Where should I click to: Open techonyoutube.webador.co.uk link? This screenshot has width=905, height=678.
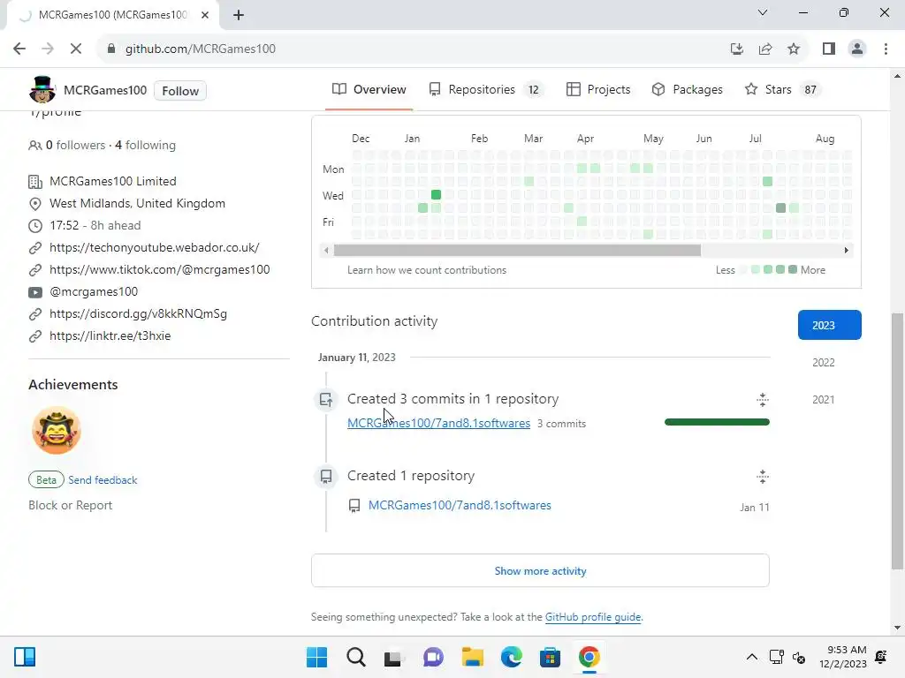pos(154,247)
